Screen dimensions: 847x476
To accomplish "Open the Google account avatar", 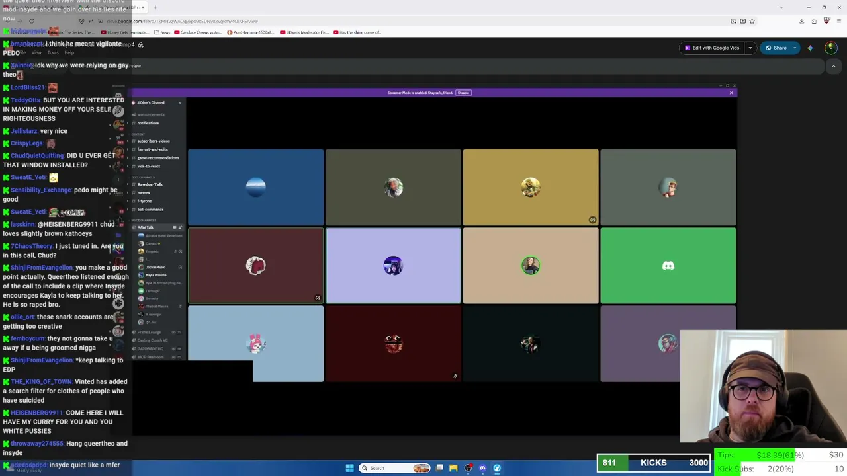I will click(x=830, y=48).
